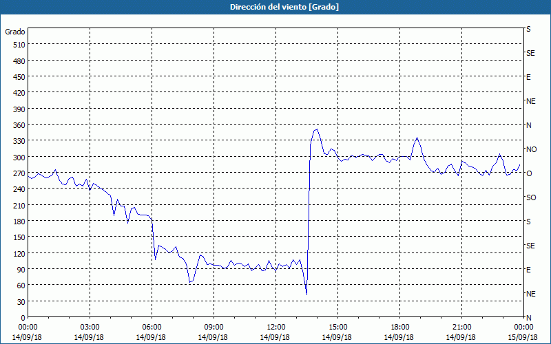The image size is (551, 344).
Task: Select the 120 y-axis label
Action: coord(20,253)
